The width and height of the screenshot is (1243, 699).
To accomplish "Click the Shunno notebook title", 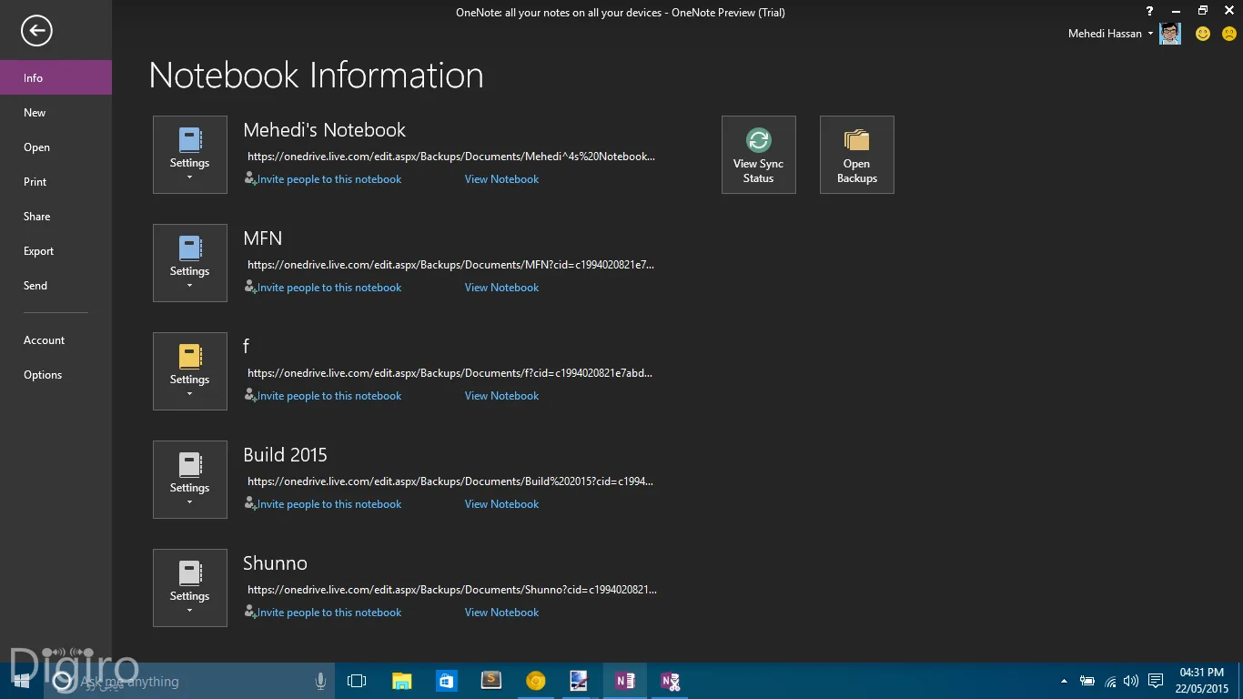I will (275, 563).
